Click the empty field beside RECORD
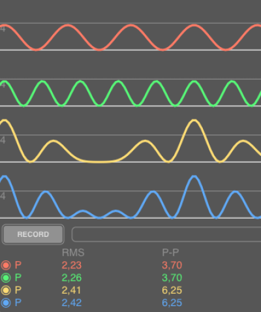261x312 pixels. pyautogui.click(x=166, y=234)
